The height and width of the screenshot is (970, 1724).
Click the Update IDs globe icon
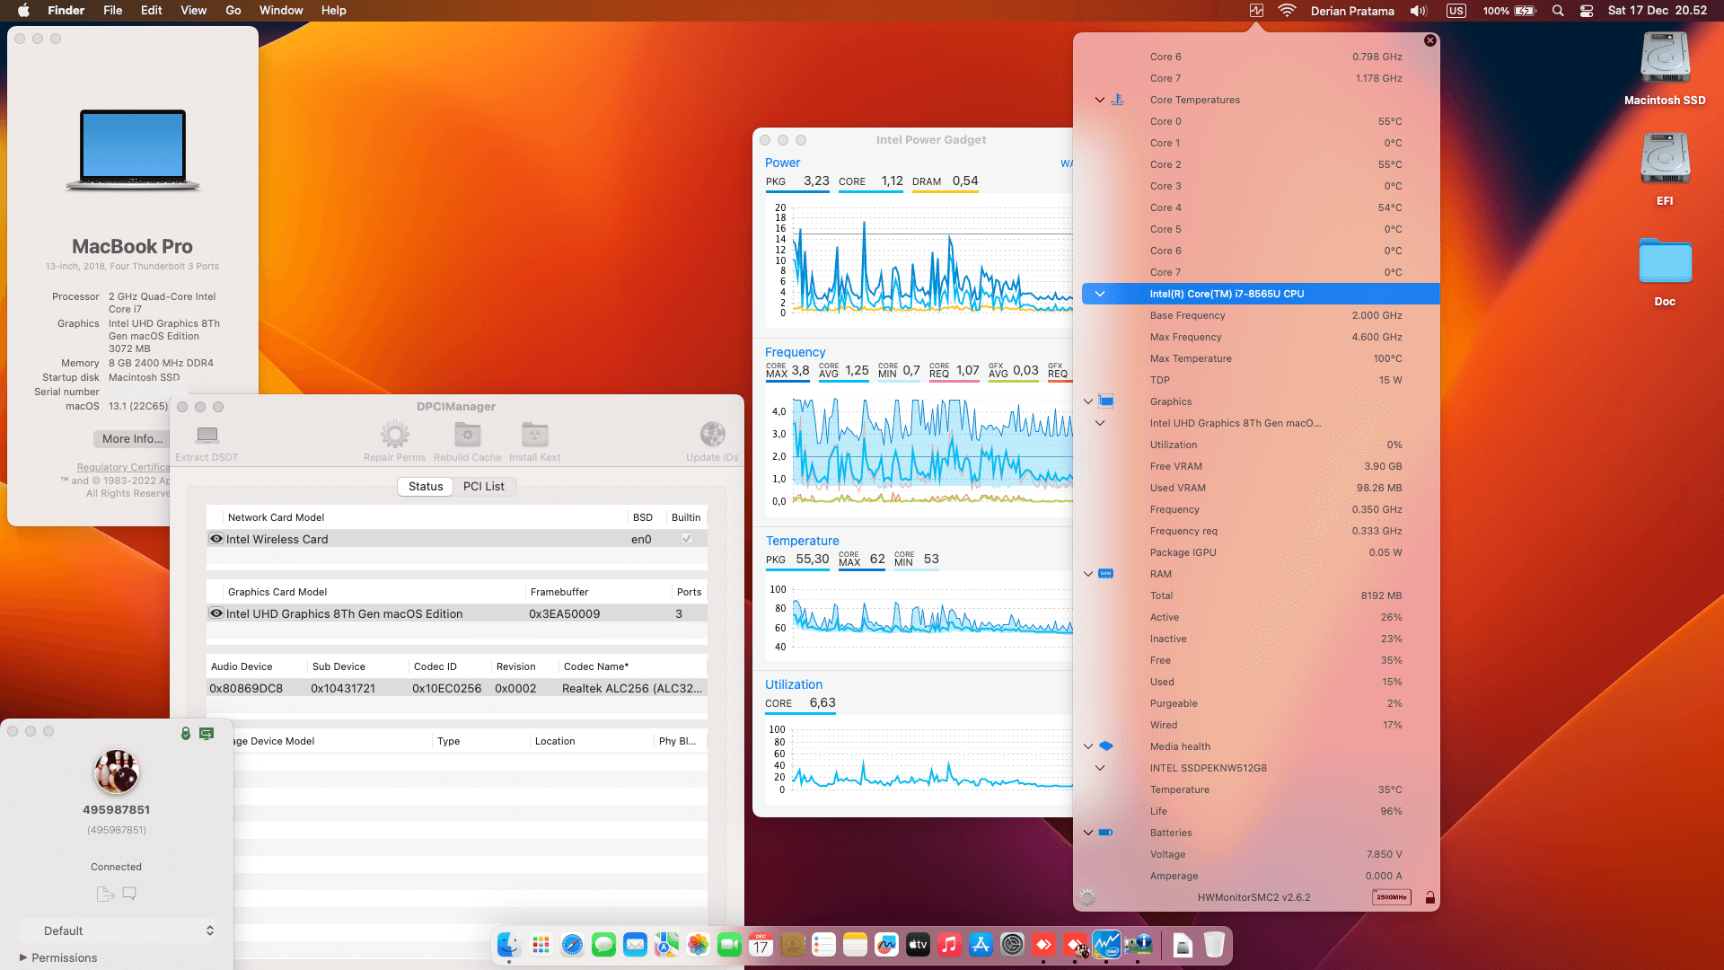(712, 433)
